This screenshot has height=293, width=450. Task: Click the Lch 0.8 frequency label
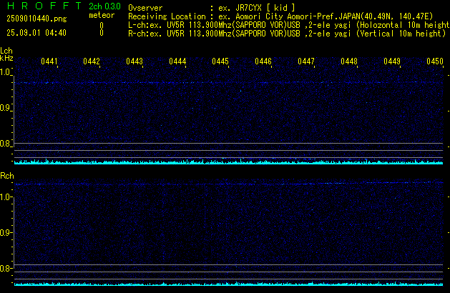(5, 144)
